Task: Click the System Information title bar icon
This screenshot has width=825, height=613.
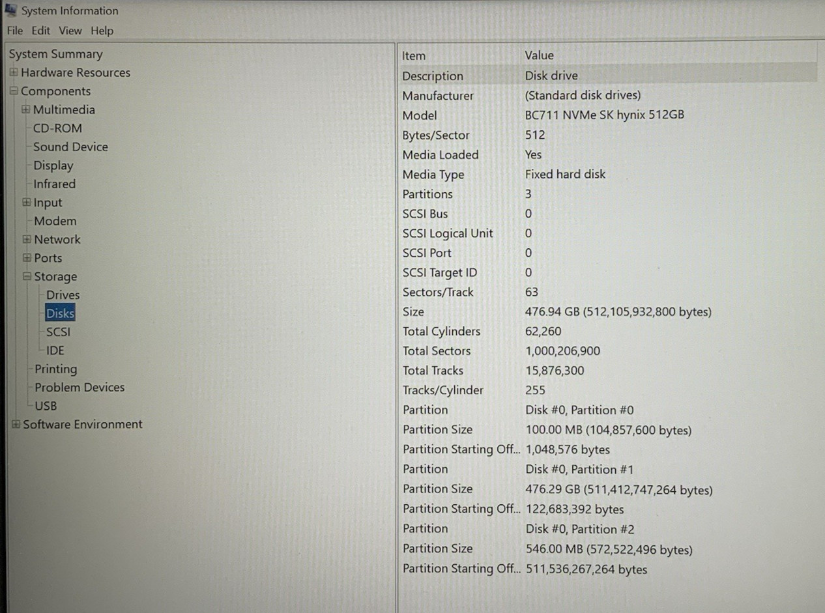Action: [10, 9]
